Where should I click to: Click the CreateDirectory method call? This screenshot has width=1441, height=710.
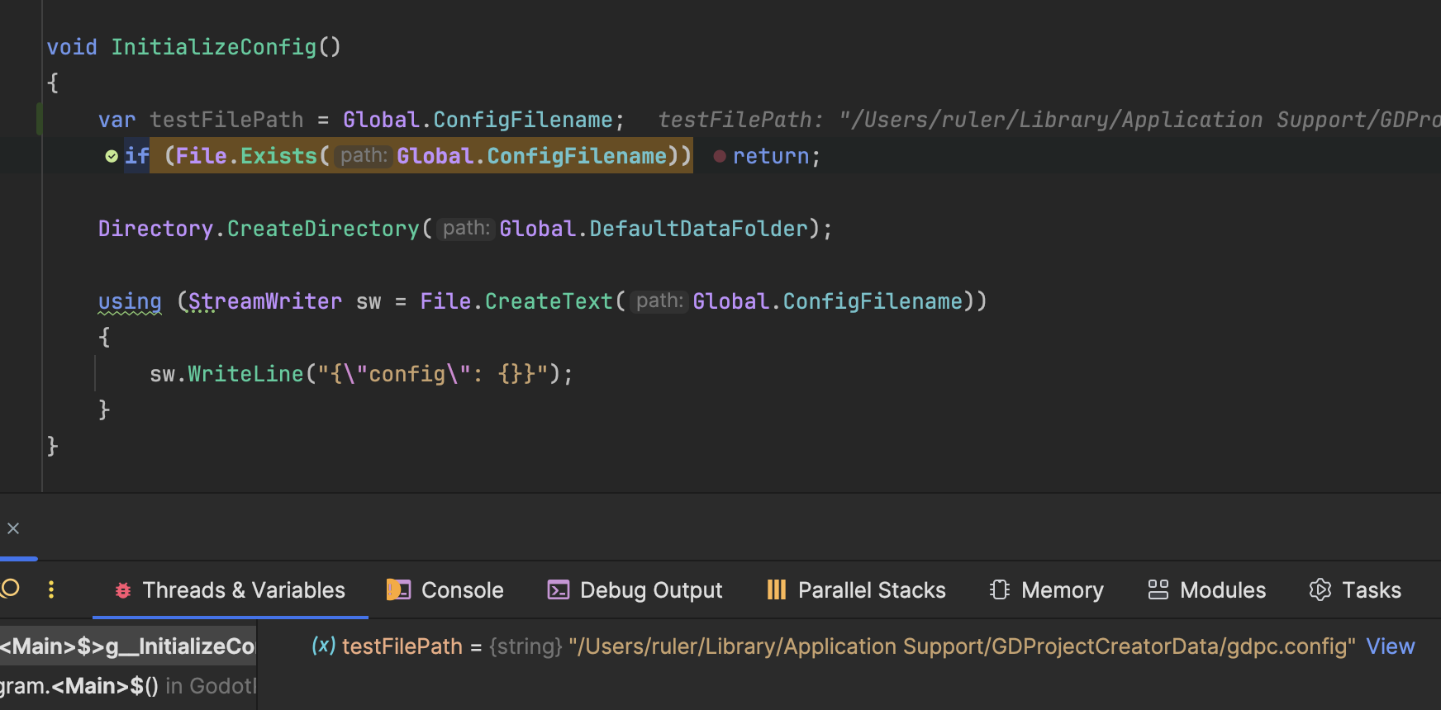323,229
